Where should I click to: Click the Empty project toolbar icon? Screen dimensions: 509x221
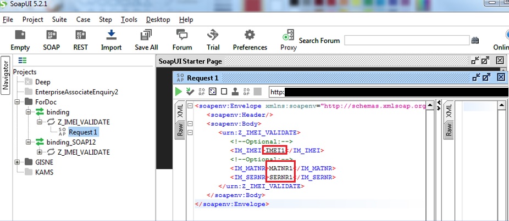pos(20,36)
